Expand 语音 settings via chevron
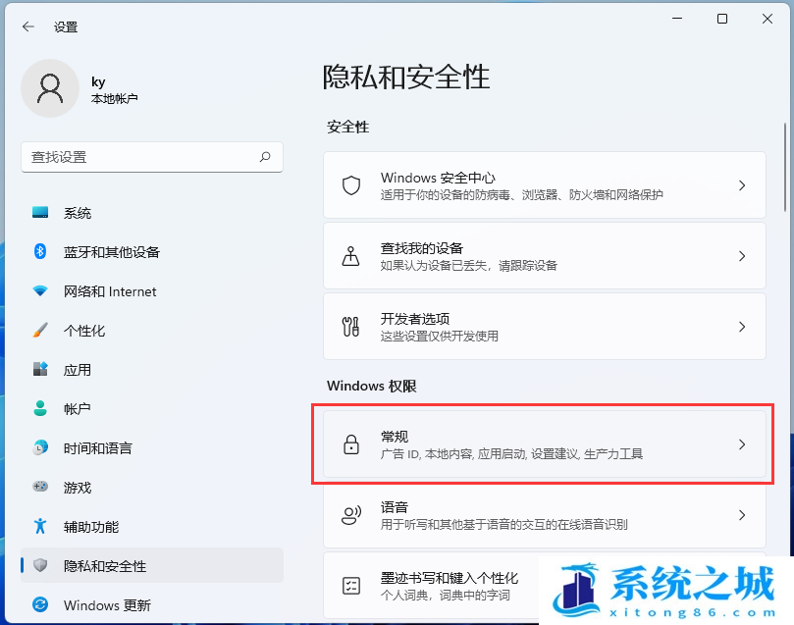794x625 pixels. [742, 515]
